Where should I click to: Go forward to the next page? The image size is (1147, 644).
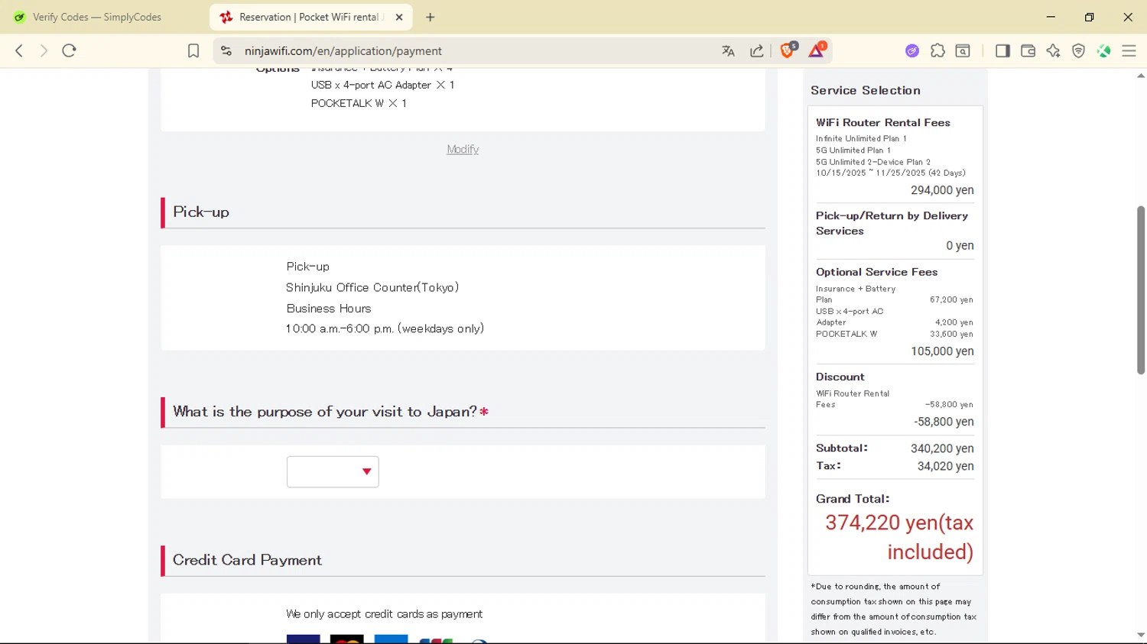click(44, 51)
